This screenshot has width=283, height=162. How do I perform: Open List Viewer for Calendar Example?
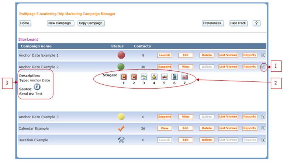coord(228,128)
